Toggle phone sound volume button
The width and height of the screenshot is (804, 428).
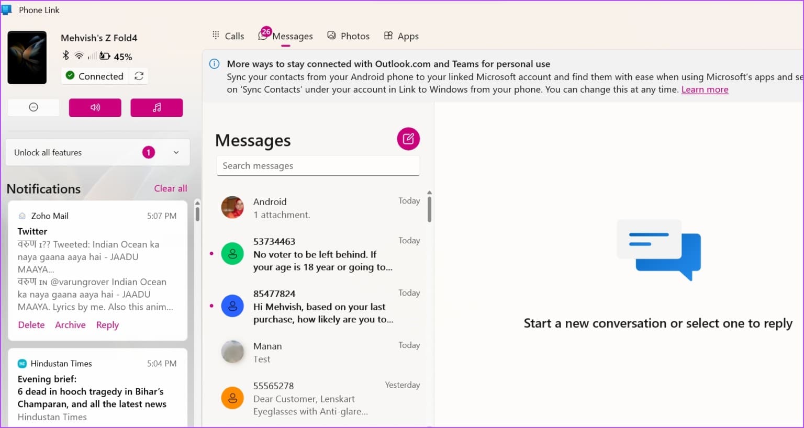95,107
